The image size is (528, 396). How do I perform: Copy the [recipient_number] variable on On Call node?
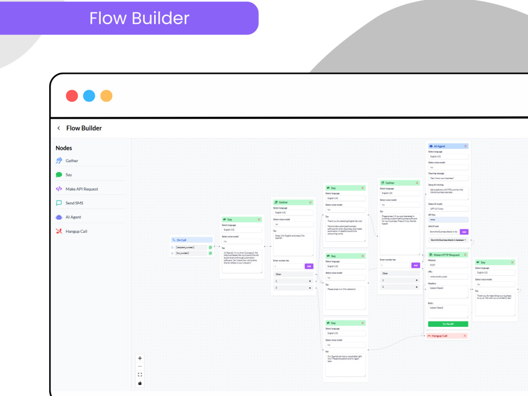pos(211,248)
